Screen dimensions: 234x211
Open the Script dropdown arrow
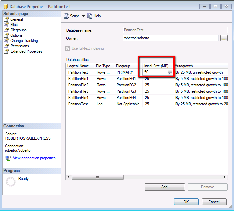tap(83, 16)
